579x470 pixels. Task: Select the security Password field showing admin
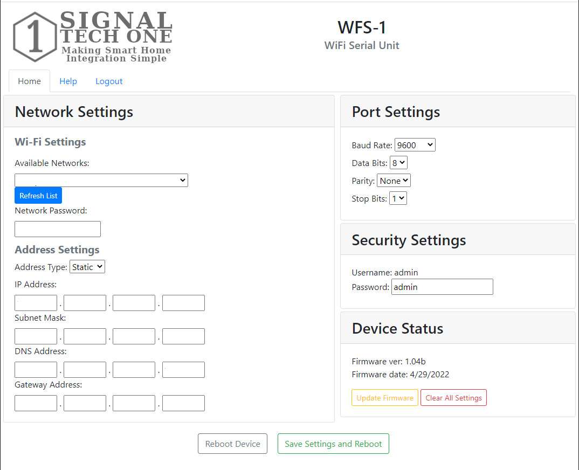pos(442,287)
